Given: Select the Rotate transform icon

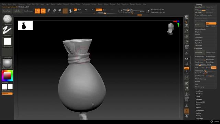Looking at the screenshot, I should (x=59, y=11).
